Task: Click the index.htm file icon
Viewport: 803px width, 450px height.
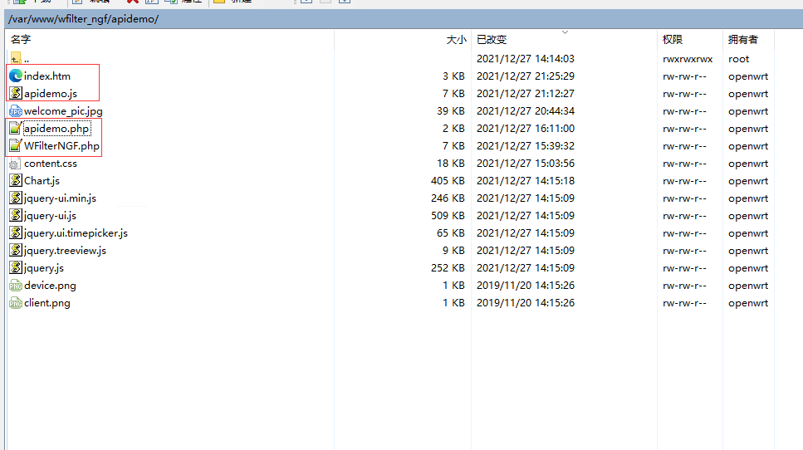Action: [x=15, y=76]
